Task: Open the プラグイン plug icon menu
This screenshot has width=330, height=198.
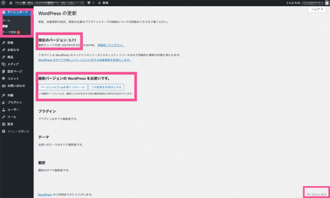Action: (4, 103)
